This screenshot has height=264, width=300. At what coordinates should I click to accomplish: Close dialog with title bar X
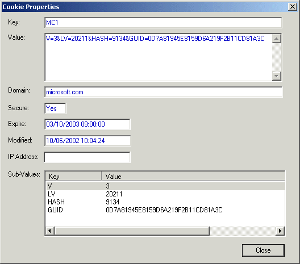click(293, 7)
